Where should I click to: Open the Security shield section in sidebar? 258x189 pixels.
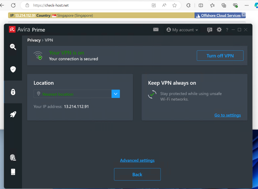point(13,69)
